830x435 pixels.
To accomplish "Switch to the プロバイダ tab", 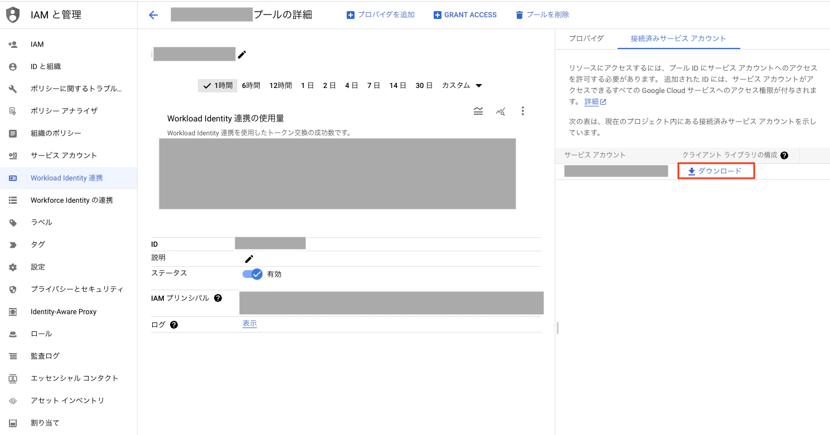I will click(x=586, y=38).
